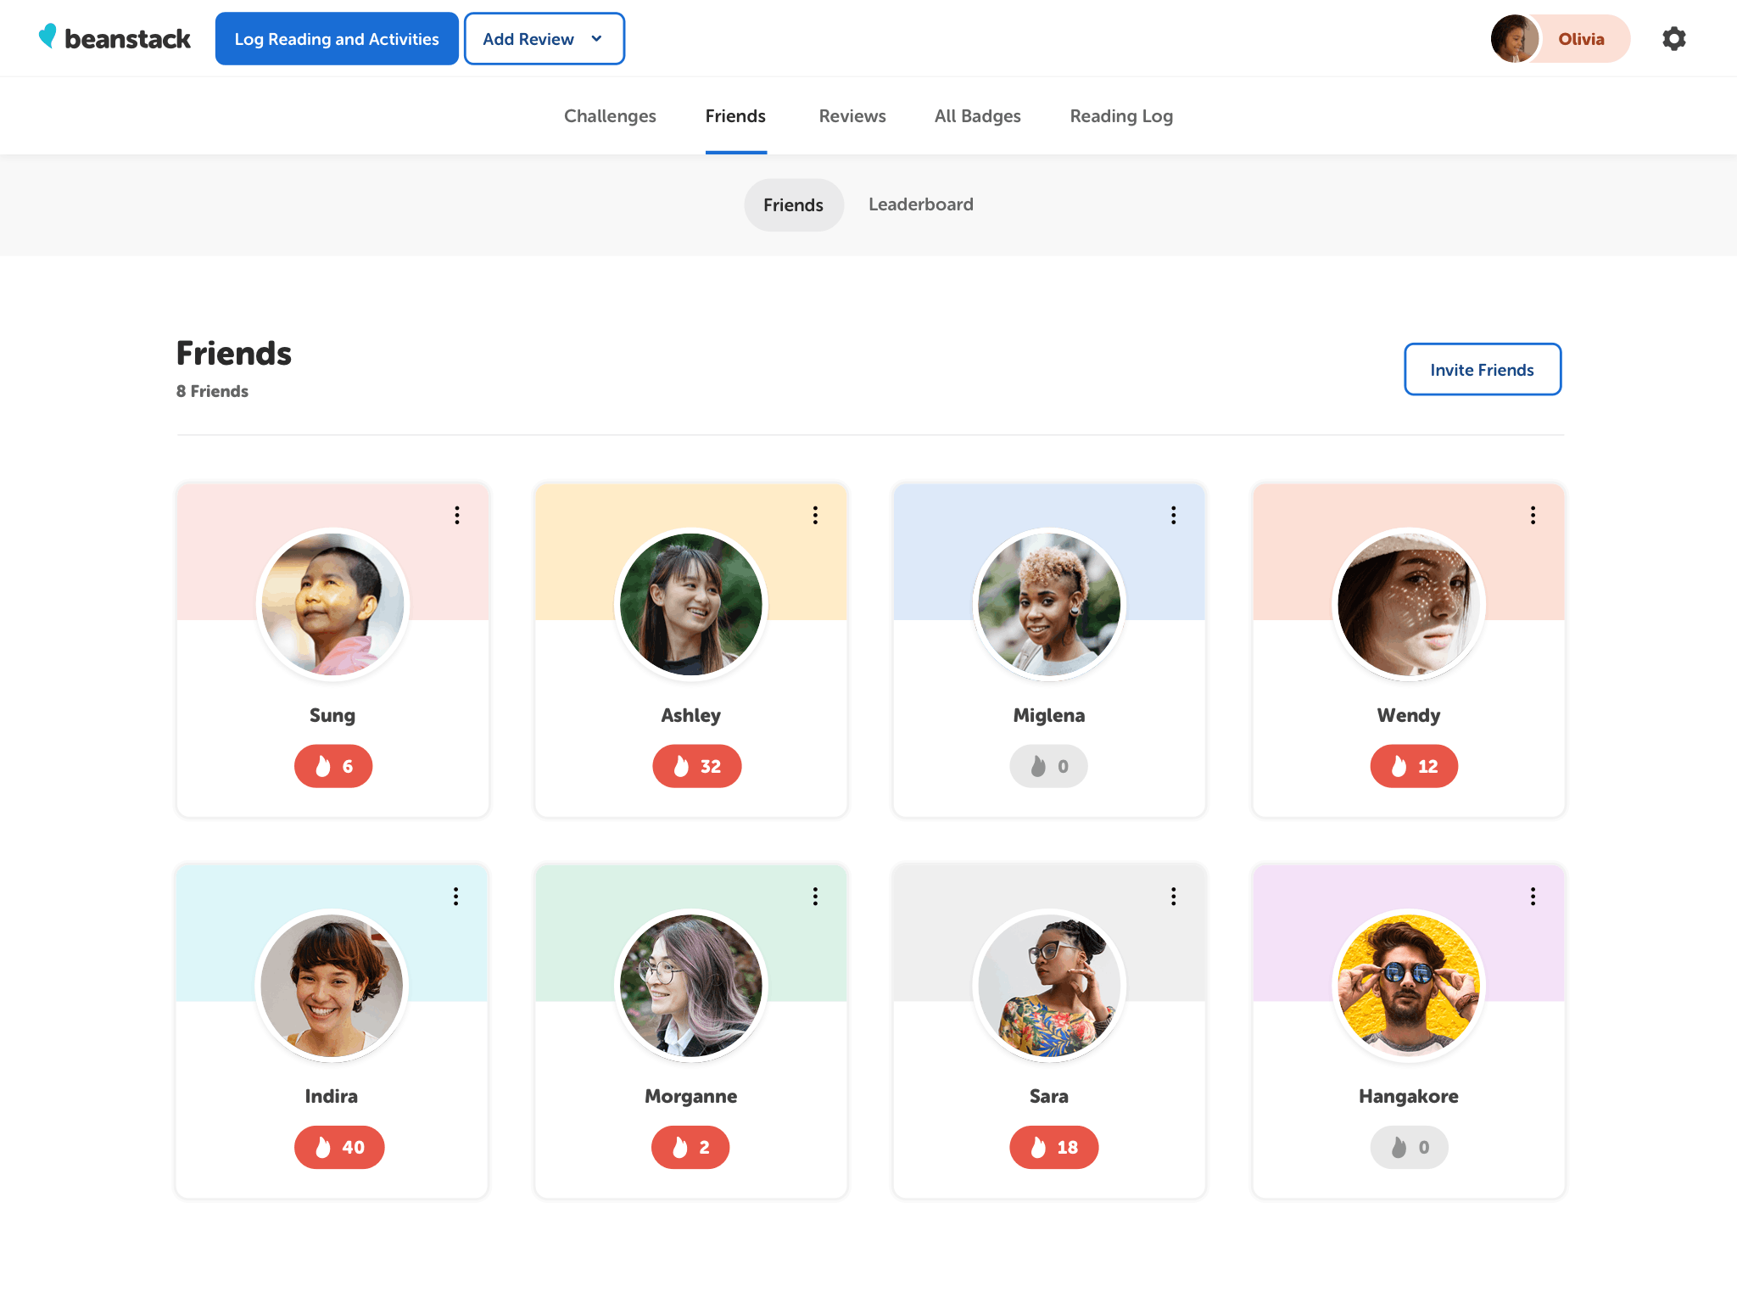Click Log Reading and Activities button
The width and height of the screenshot is (1737, 1303).
[337, 39]
